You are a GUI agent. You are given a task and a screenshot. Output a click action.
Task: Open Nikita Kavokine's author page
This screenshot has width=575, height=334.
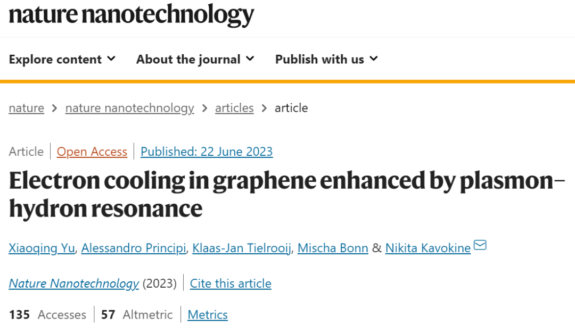pos(428,248)
